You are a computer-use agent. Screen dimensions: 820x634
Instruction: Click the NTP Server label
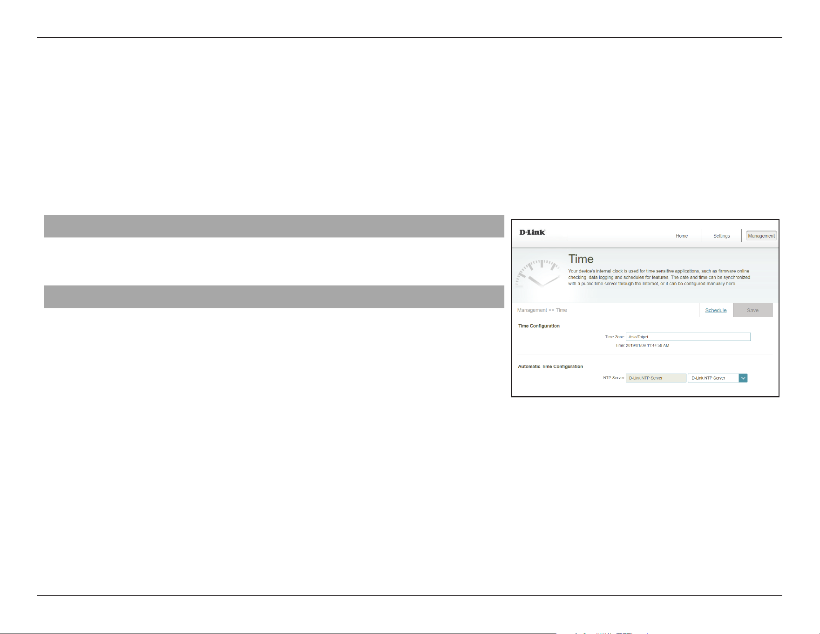pos(614,378)
